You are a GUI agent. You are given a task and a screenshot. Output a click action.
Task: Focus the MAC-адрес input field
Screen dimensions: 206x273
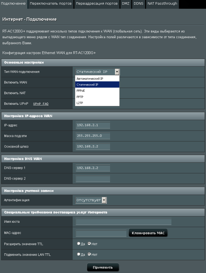(x=101, y=233)
